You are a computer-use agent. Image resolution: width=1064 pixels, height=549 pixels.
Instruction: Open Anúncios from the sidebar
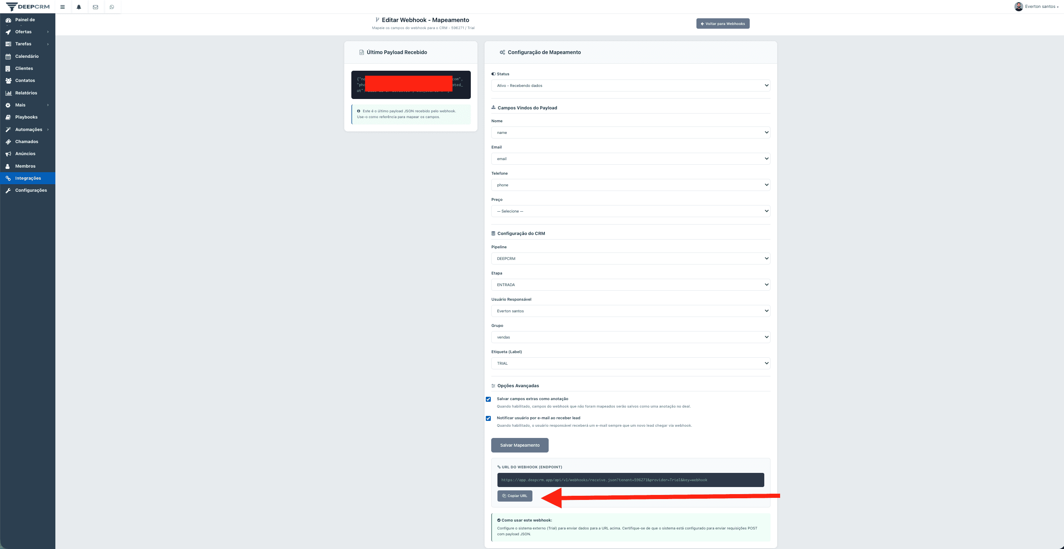coord(25,153)
